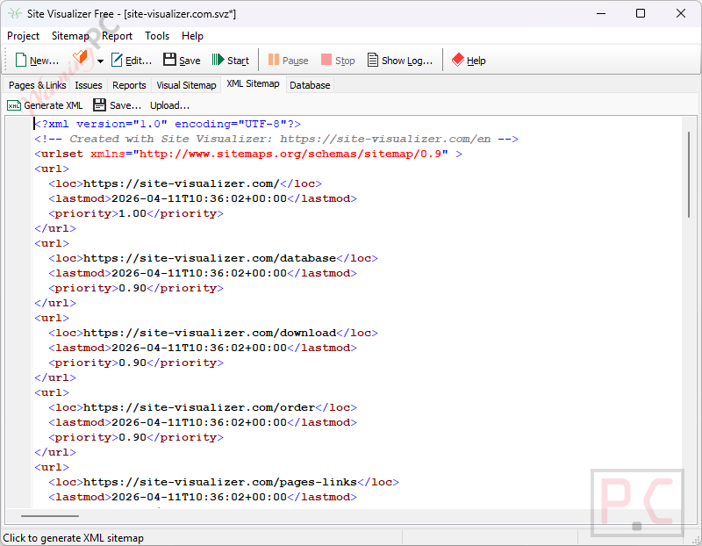Click the Edit... button label
The height and width of the screenshot is (546, 702).
(139, 61)
